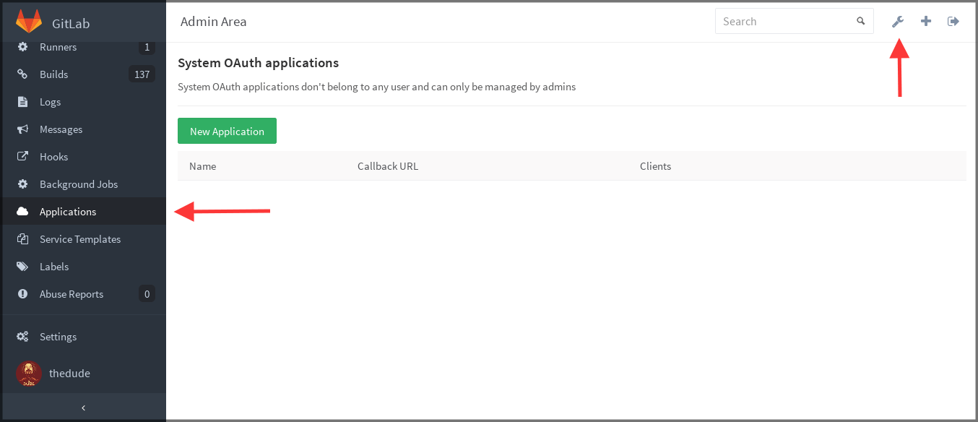The height and width of the screenshot is (422, 978).
Task: Open the Settings menu item
Action: click(58, 337)
